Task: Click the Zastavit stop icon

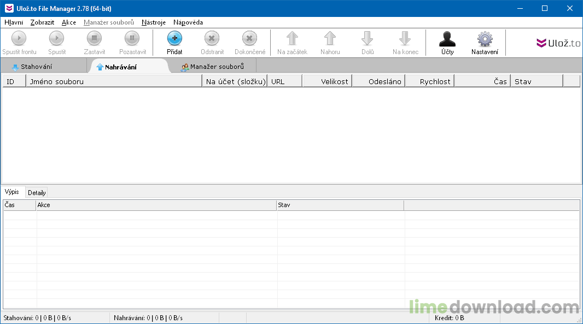Action: tap(95, 38)
